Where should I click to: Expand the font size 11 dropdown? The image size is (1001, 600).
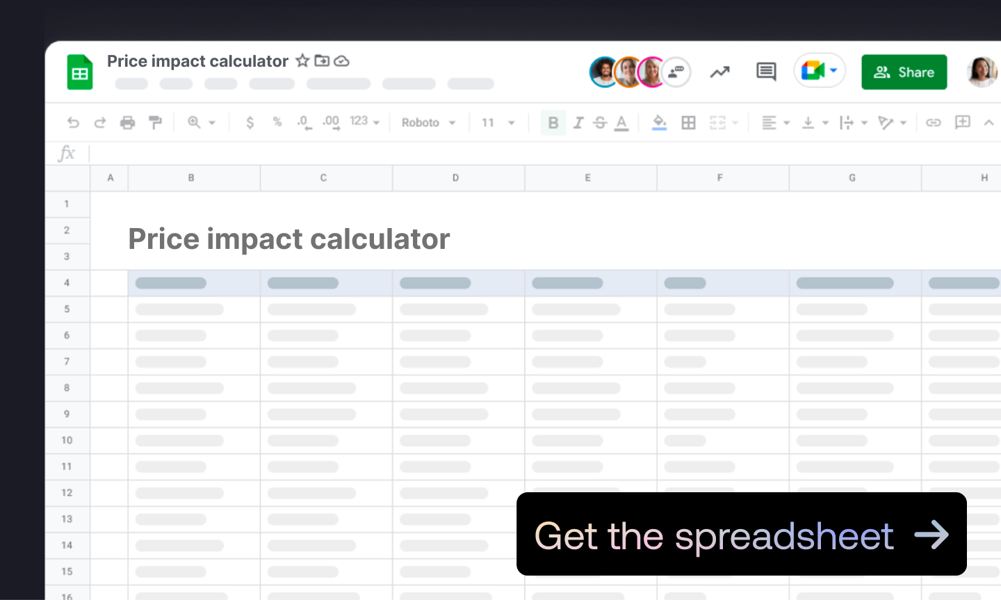click(x=498, y=123)
